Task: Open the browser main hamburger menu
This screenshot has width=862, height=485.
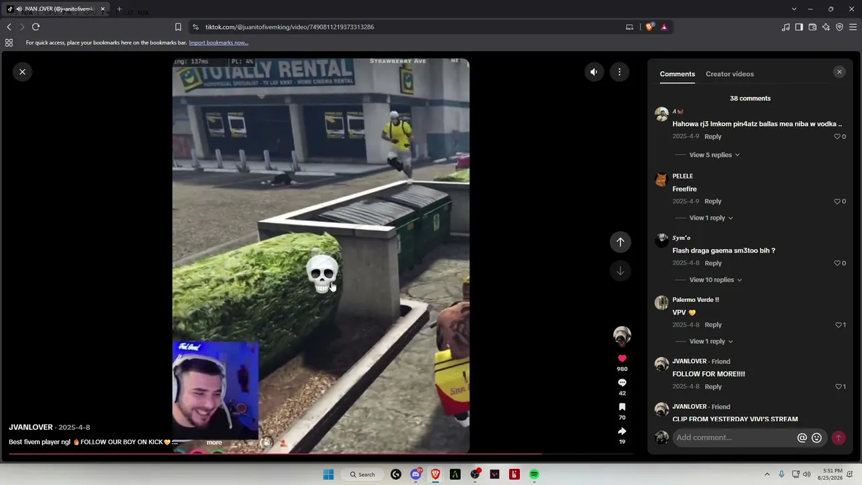Action: click(x=853, y=27)
